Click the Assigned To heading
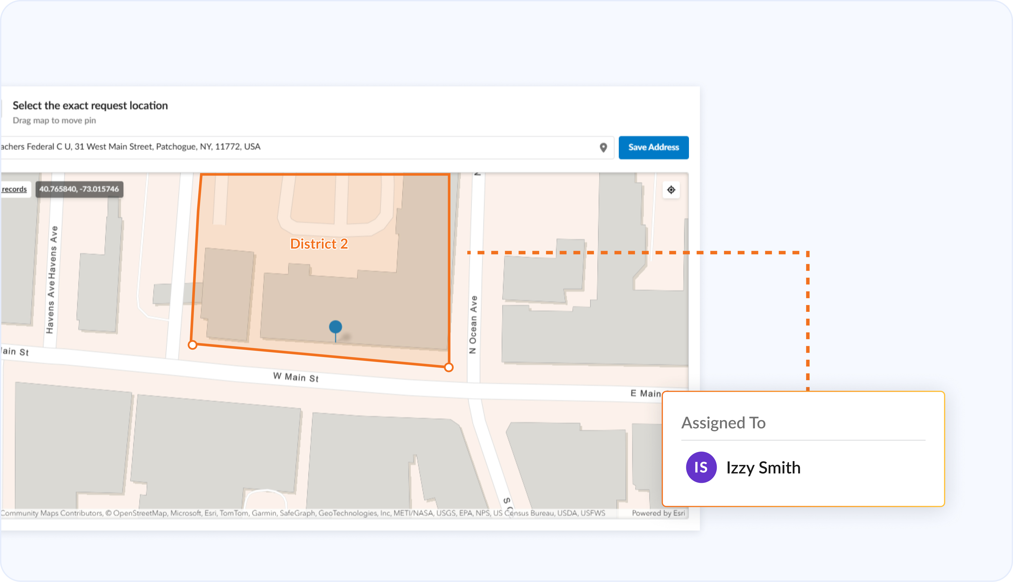 pos(723,423)
